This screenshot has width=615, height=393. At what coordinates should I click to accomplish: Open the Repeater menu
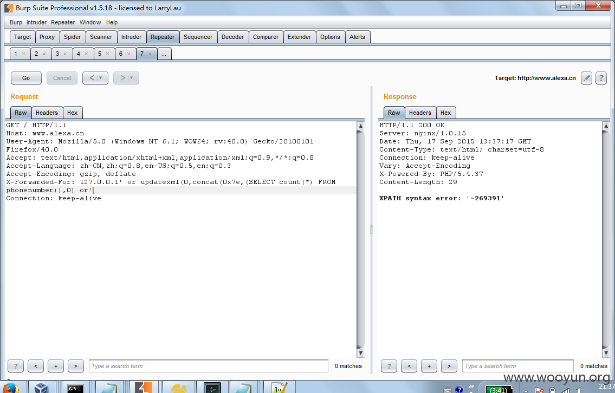(63, 22)
